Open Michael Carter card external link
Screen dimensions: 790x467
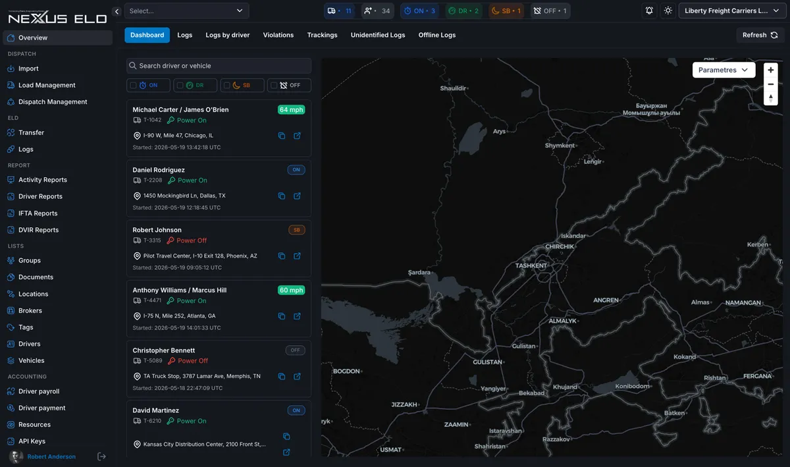pos(297,136)
